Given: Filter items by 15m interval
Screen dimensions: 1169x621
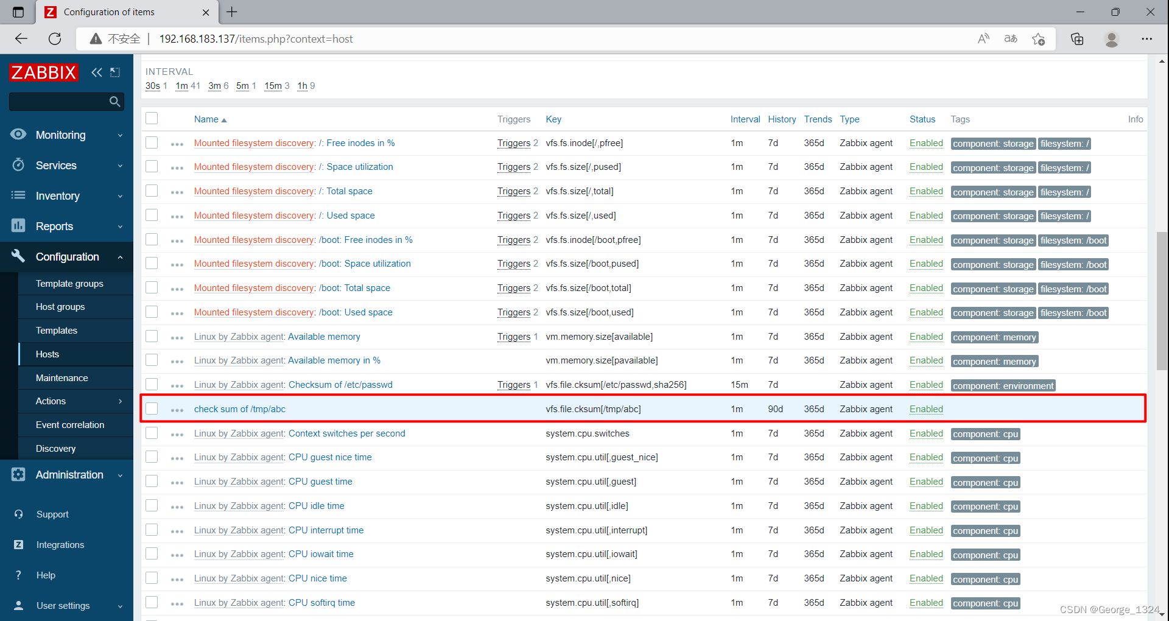Looking at the screenshot, I should point(273,86).
